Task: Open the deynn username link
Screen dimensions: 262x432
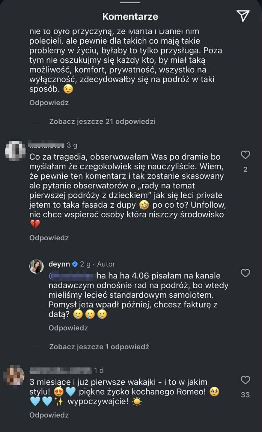Action: point(59,264)
